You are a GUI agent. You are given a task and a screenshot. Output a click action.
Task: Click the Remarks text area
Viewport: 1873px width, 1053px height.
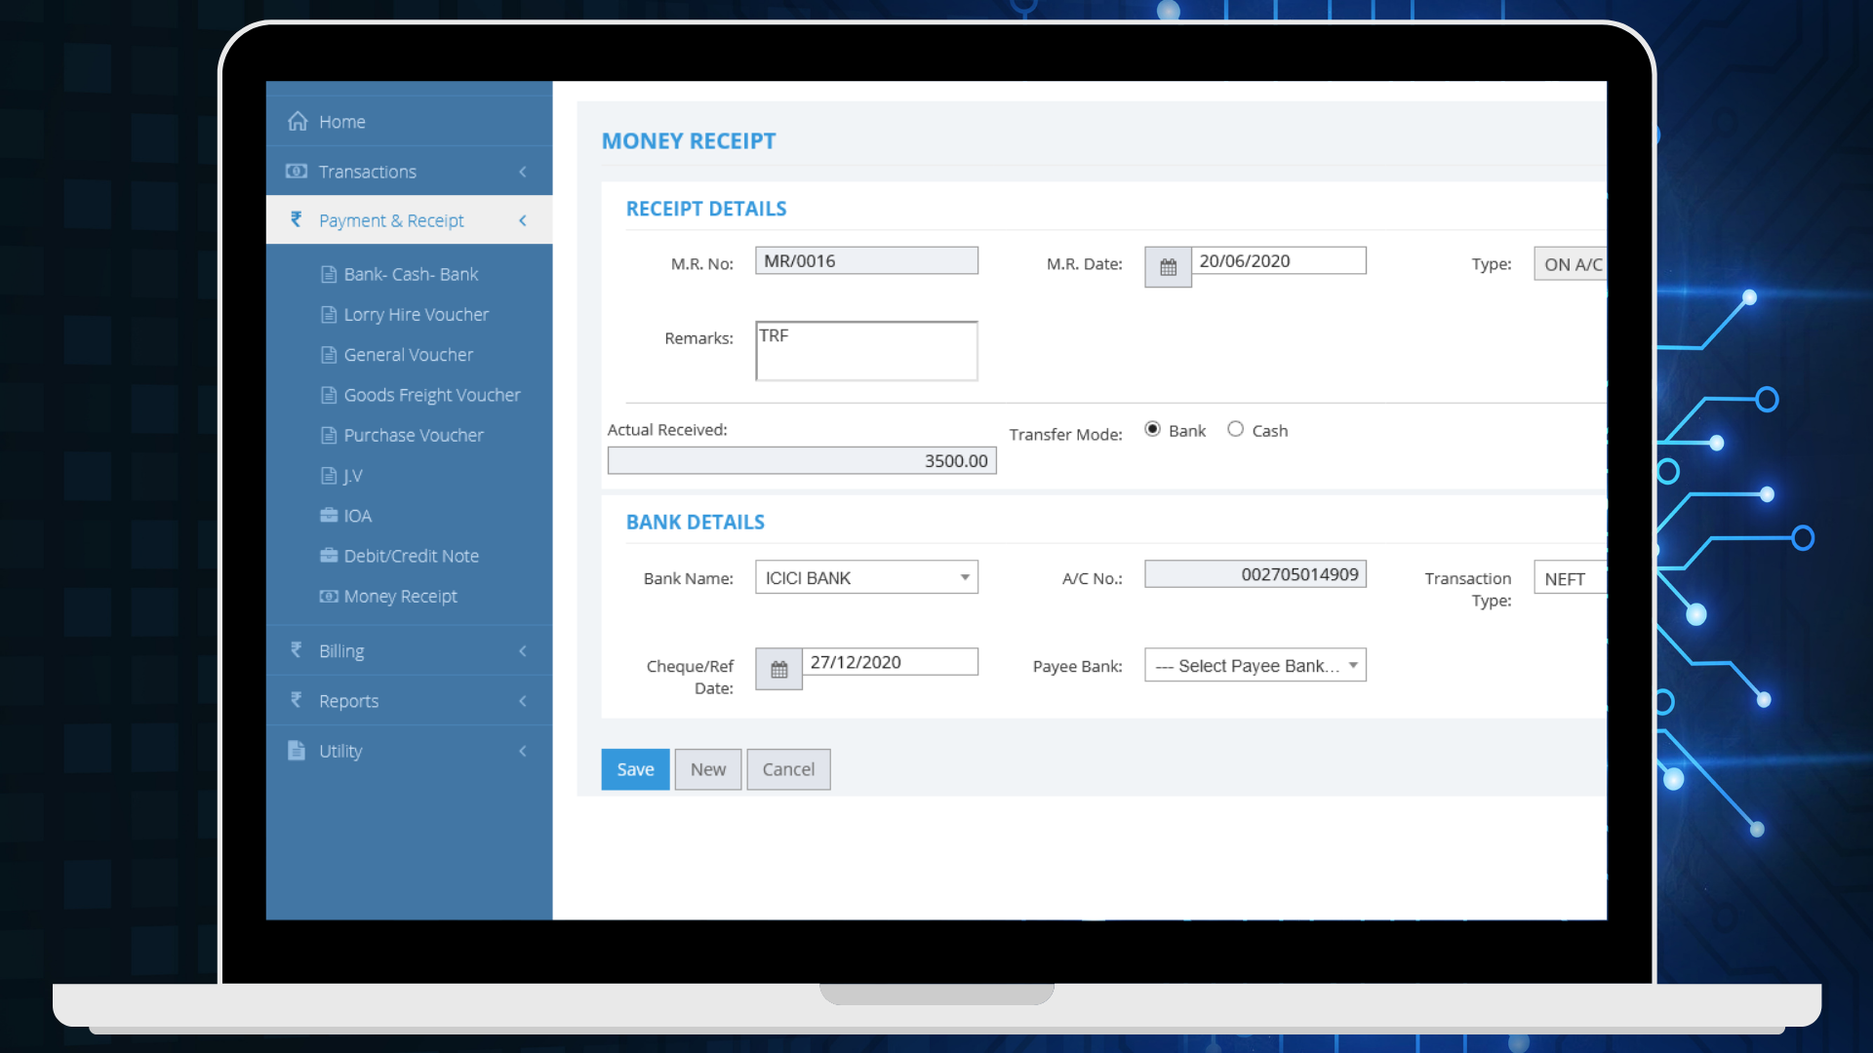point(866,350)
